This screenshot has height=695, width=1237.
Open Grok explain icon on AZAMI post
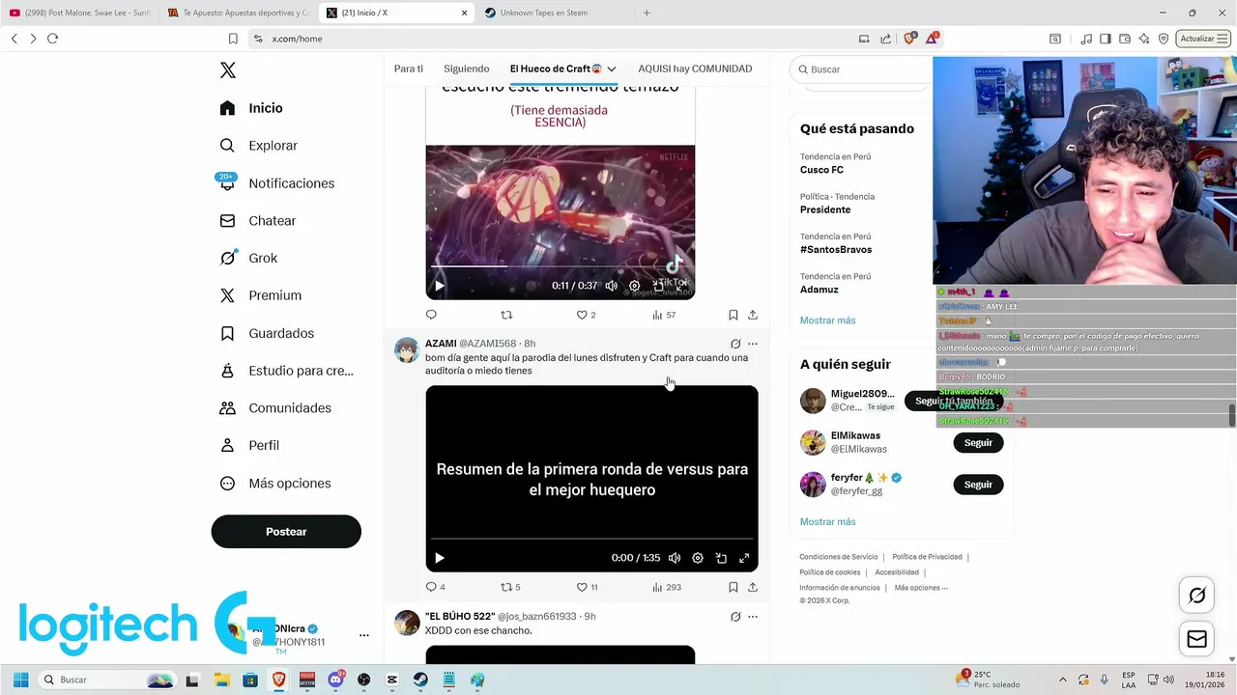tap(735, 344)
